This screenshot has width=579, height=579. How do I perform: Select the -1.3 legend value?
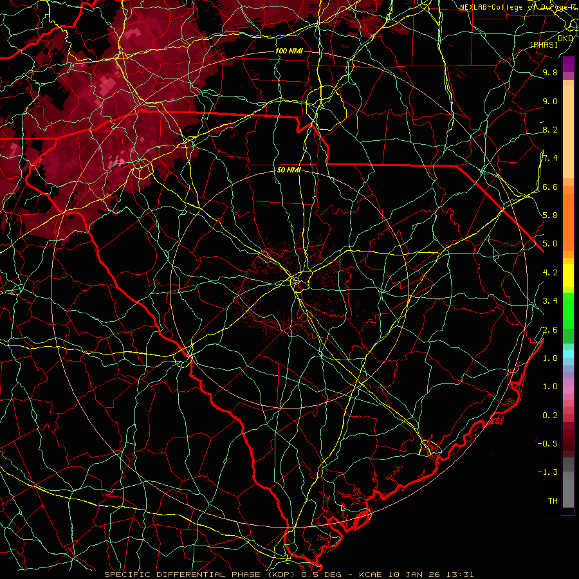pos(547,472)
